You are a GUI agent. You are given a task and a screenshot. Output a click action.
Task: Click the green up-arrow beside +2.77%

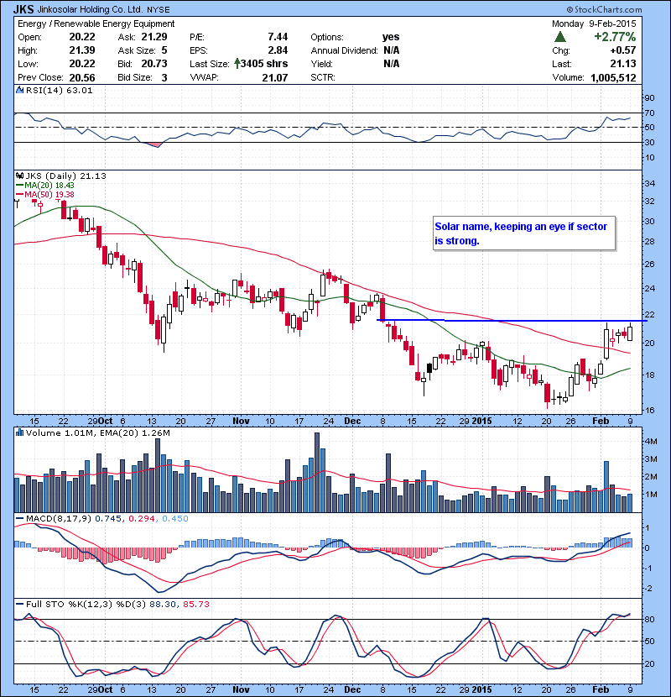[x=560, y=36]
